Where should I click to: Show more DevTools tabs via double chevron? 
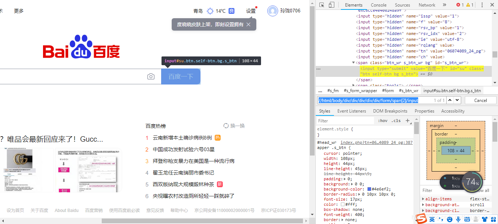pyautogui.click(x=444, y=5)
